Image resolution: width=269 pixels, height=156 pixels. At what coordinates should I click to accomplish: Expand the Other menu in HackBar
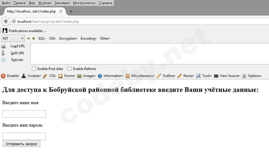(x=105, y=38)
